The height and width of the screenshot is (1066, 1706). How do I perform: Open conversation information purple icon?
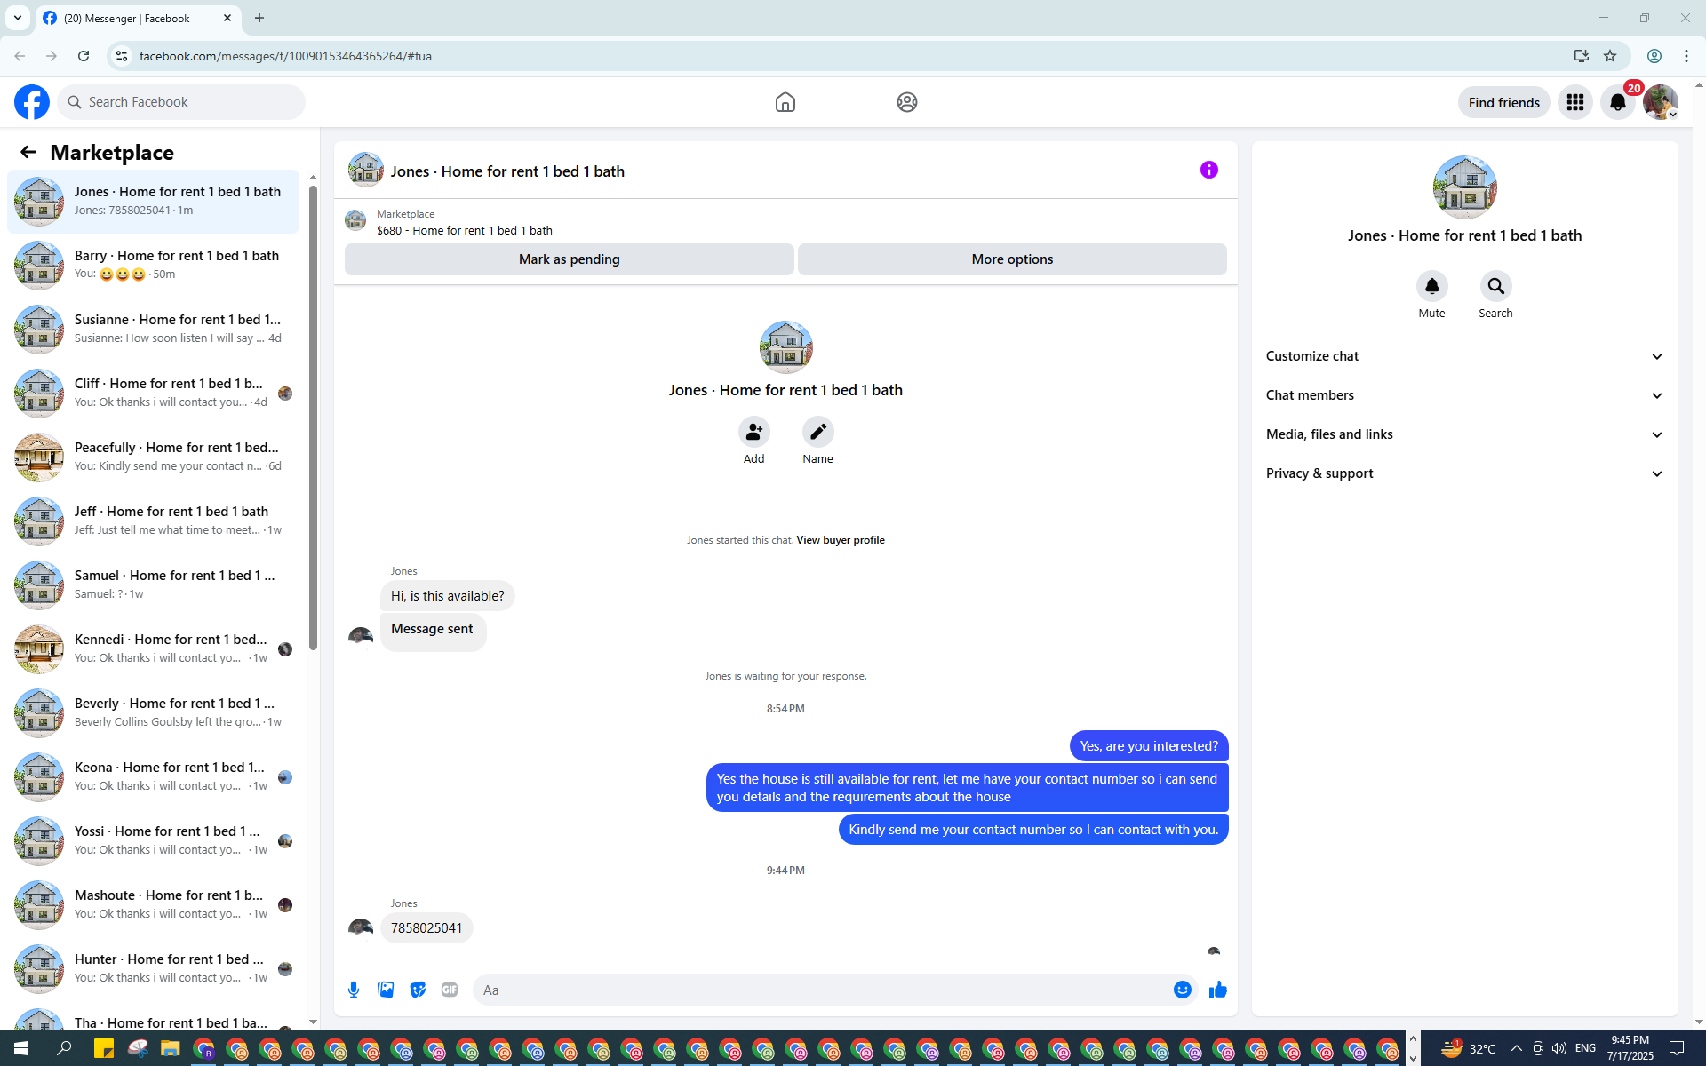(x=1209, y=170)
